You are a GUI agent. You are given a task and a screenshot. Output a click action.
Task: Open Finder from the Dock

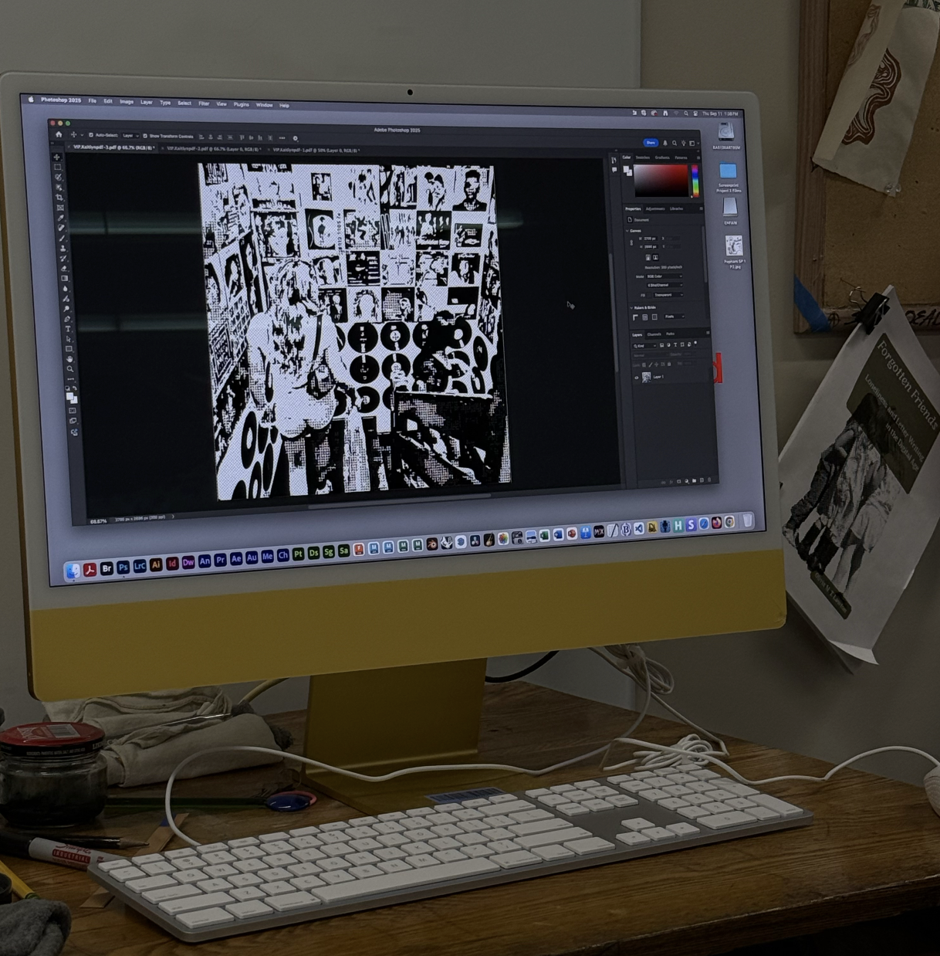73,571
